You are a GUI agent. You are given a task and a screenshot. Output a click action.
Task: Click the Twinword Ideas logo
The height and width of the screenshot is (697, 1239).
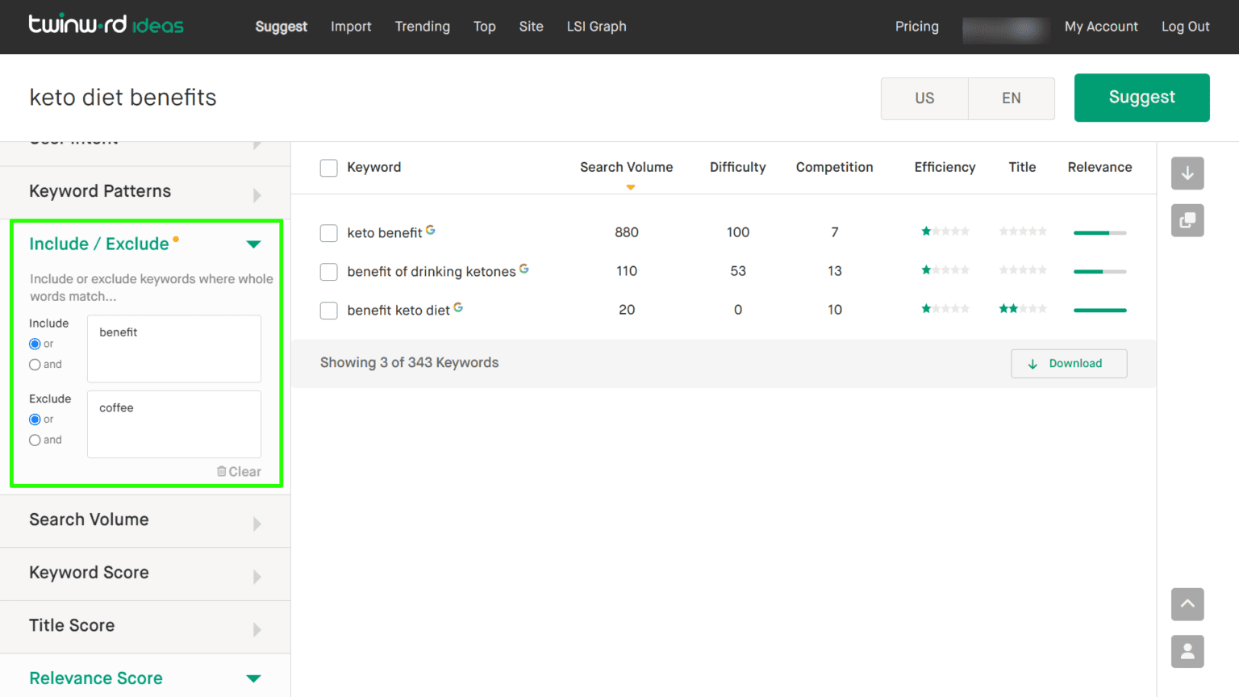[106, 23]
